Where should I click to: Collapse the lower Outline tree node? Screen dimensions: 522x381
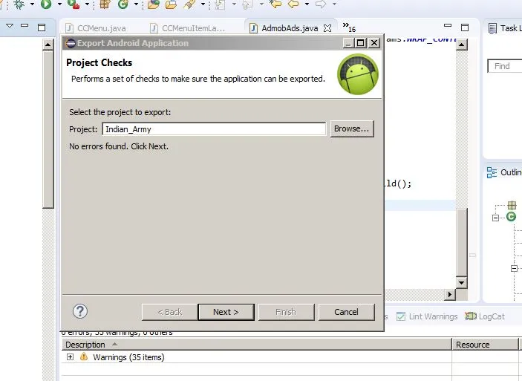(x=514, y=268)
